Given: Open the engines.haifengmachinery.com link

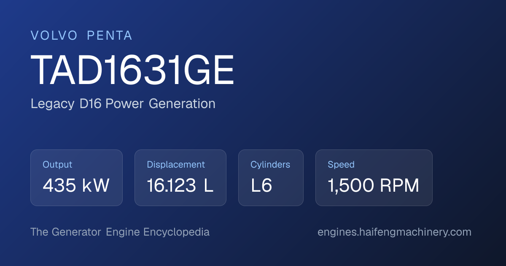Looking at the screenshot, I should coord(394,232).
